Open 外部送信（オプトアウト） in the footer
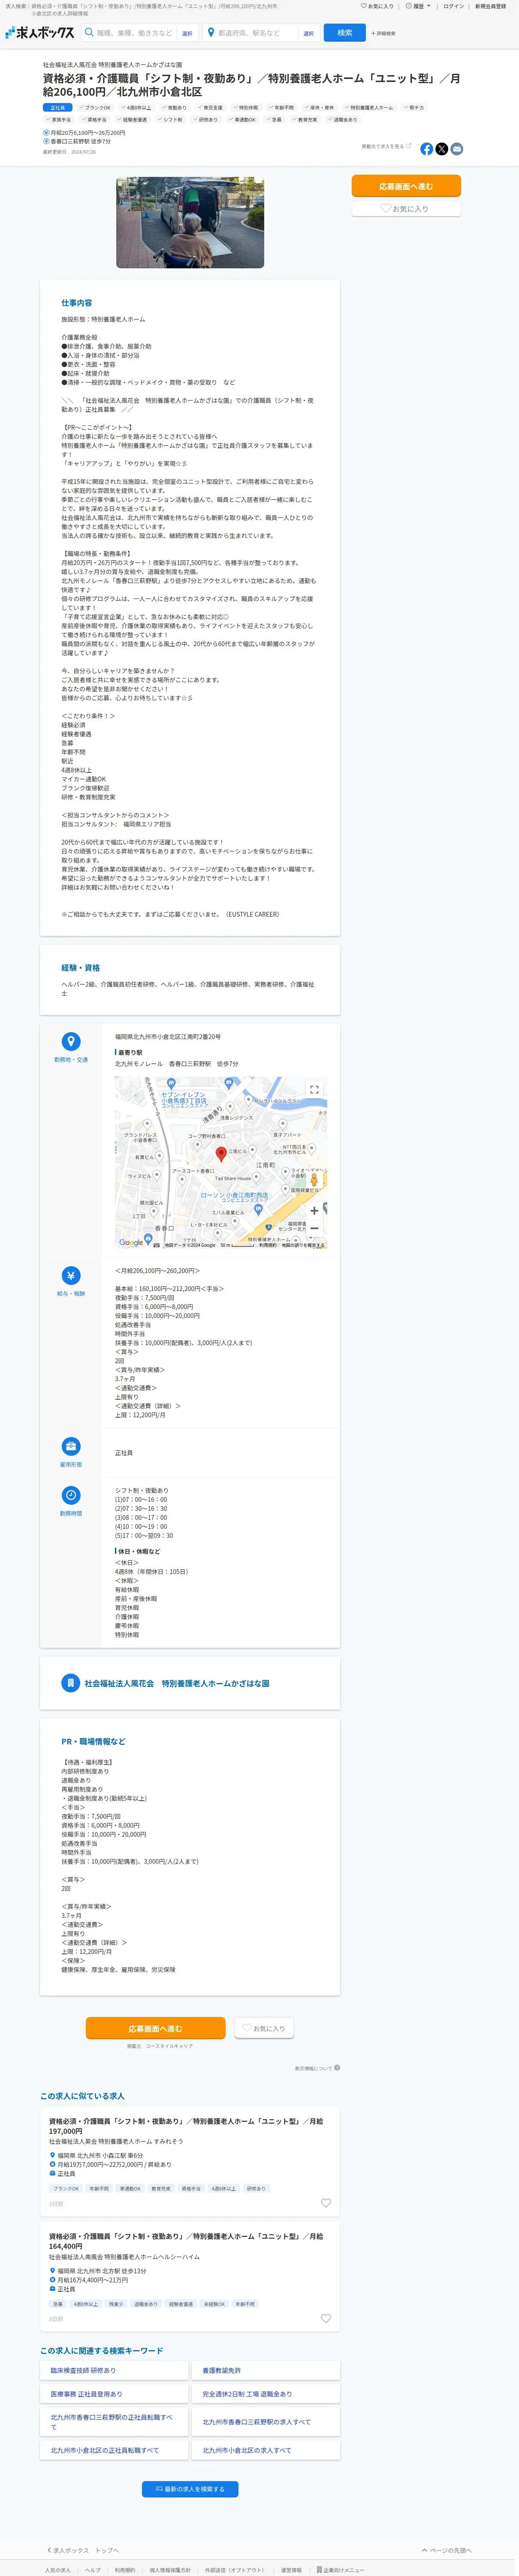Screen dimensions: 519x2576 click(x=235, y=2569)
